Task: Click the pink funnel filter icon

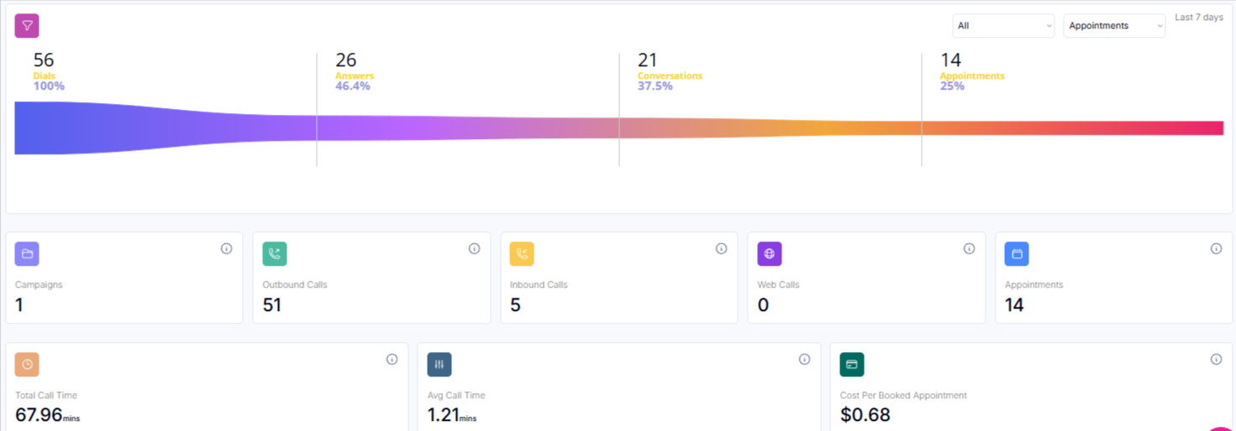Action: [x=27, y=26]
